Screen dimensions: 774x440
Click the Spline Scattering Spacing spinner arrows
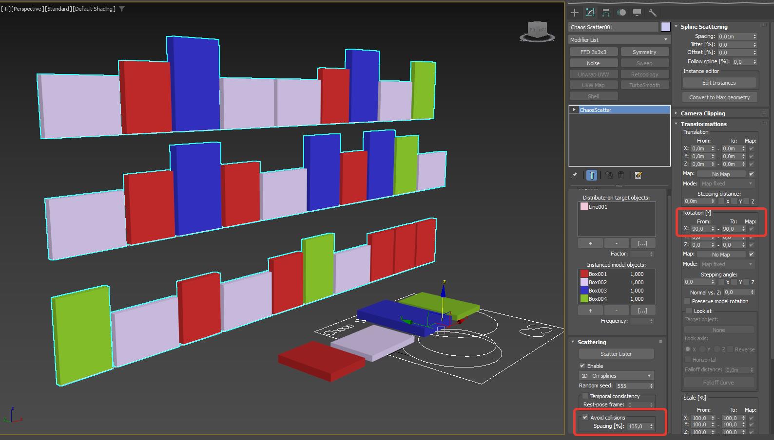[755, 37]
